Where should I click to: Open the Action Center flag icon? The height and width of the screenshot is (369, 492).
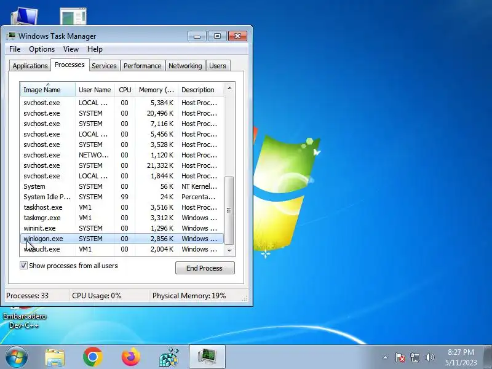pos(400,357)
